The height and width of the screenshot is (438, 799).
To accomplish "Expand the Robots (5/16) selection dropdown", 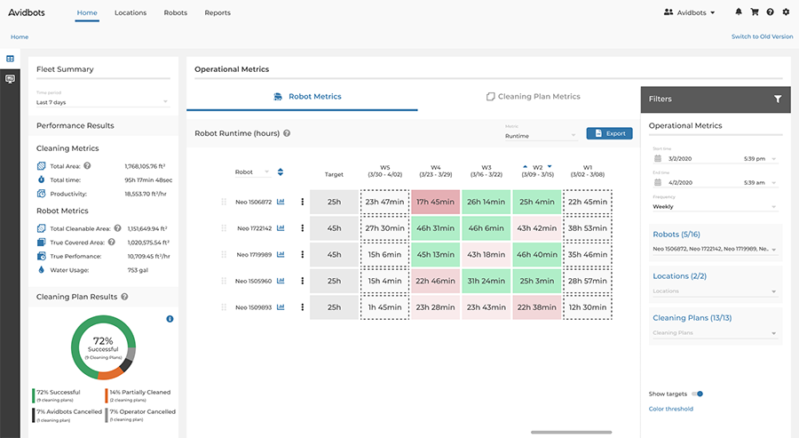I will pos(715,249).
